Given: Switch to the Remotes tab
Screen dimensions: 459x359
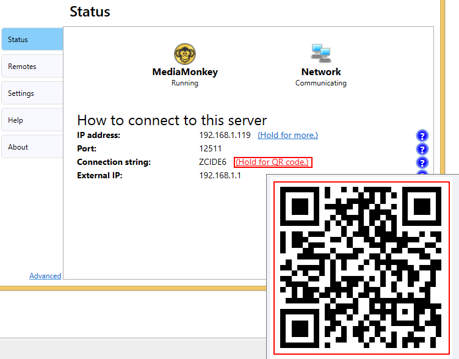Looking at the screenshot, I should (32, 66).
